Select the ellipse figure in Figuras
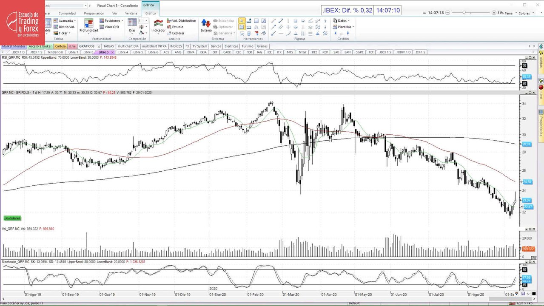 coord(296,27)
